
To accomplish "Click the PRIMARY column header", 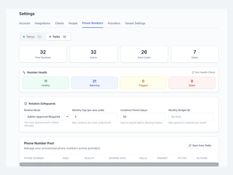I will click(x=162, y=158).
